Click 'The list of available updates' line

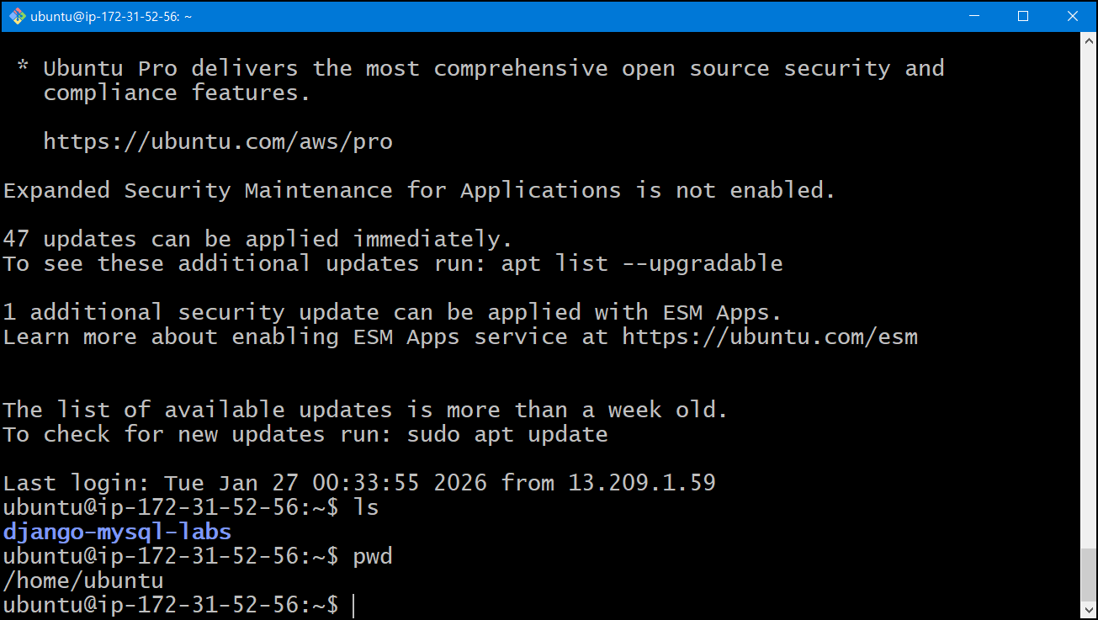click(365, 410)
